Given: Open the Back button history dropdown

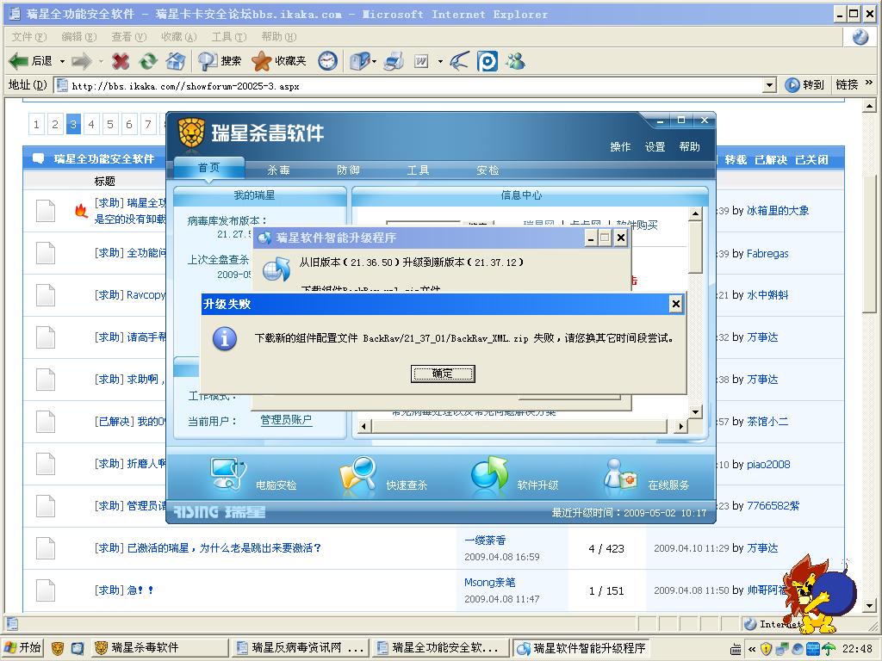Looking at the screenshot, I should tap(62, 61).
